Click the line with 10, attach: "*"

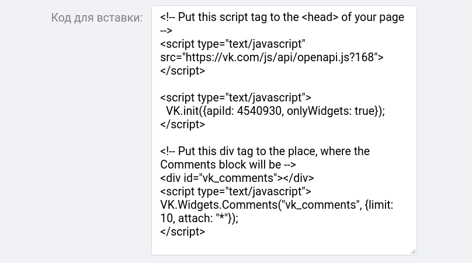coord(199,218)
